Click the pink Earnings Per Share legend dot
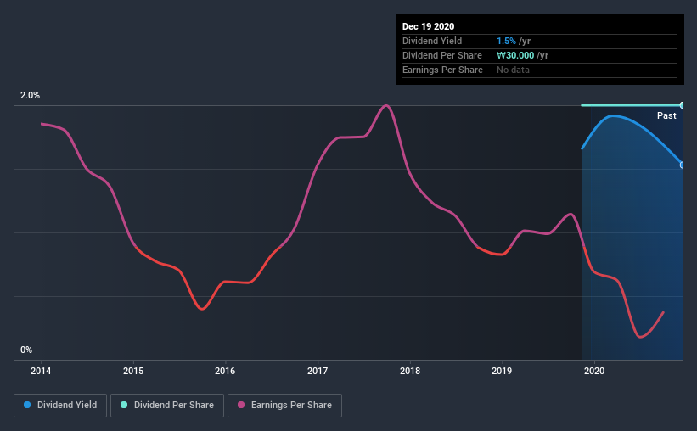This screenshot has width=697, height=431. pos(241,405)
